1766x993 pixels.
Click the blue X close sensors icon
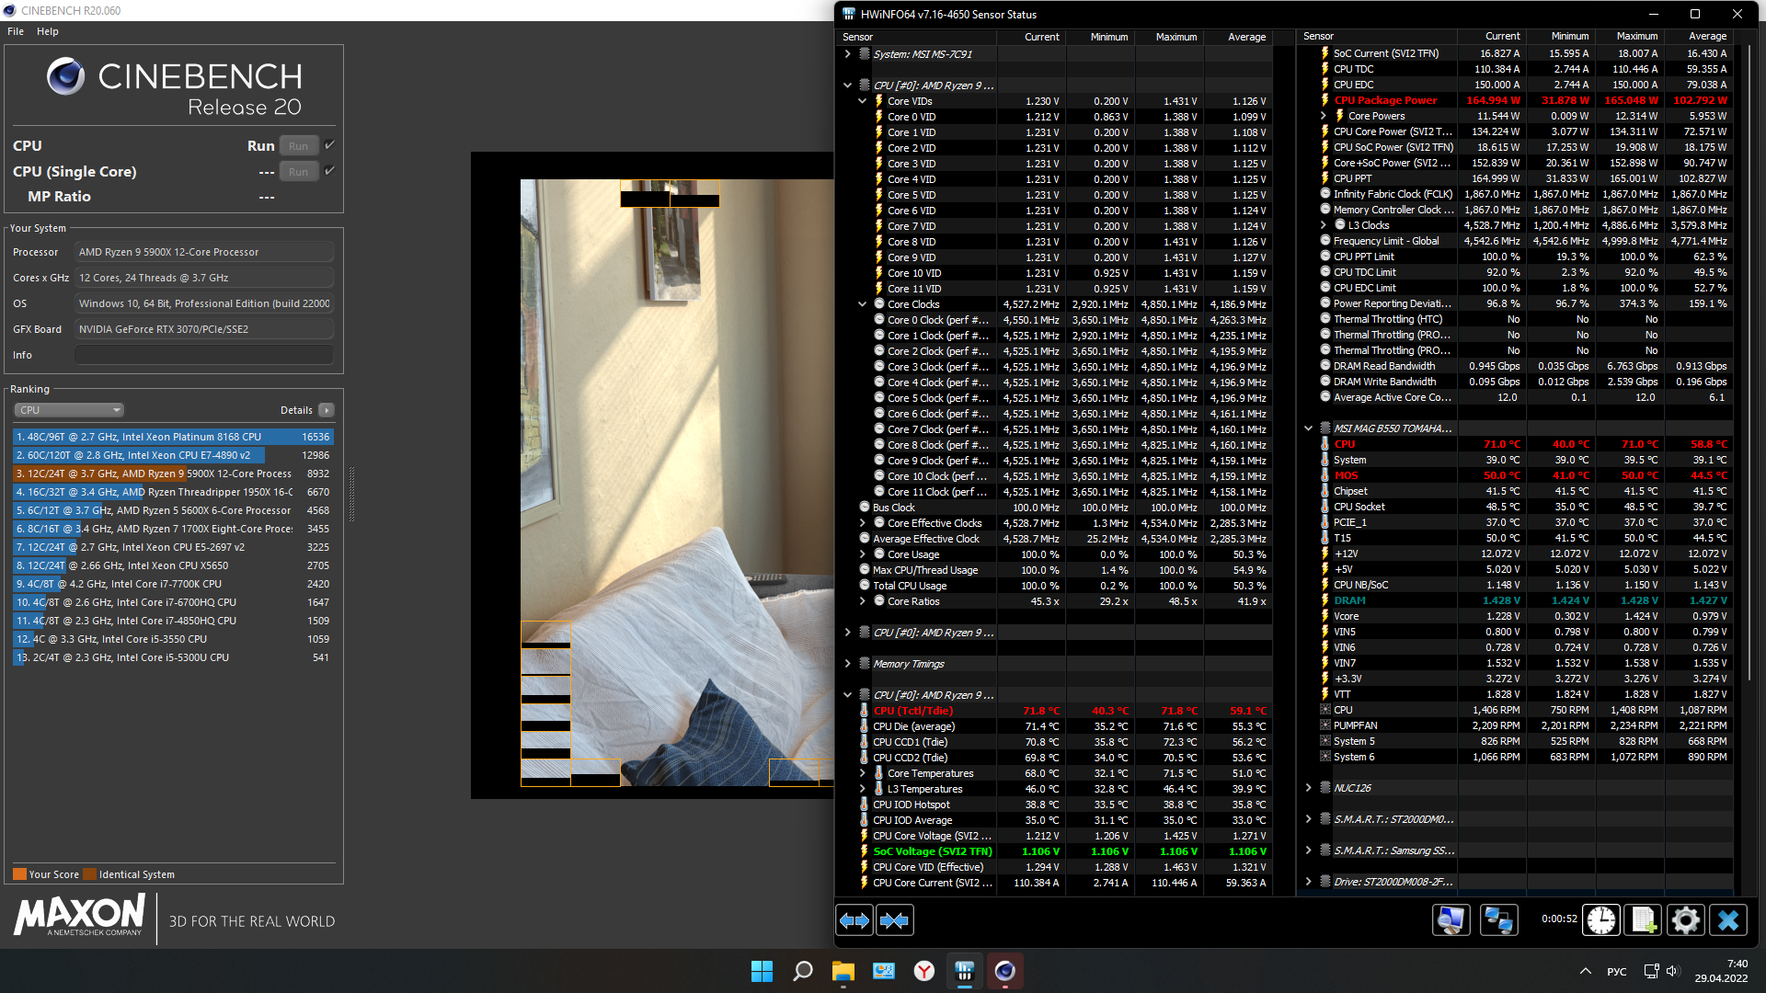[1728, 920]
